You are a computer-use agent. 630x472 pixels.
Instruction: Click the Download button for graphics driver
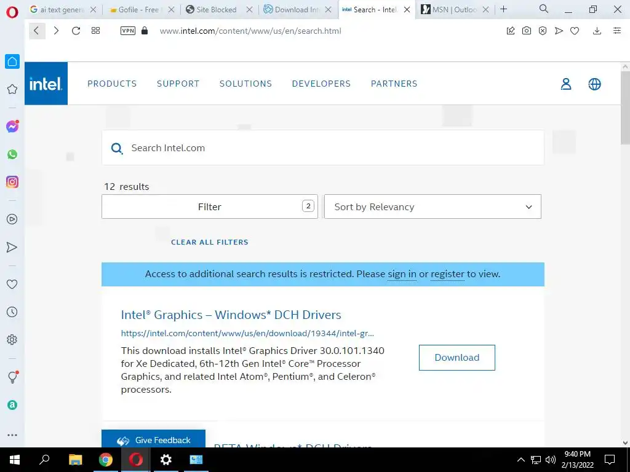click(457, 357)
